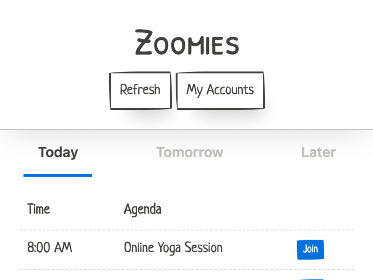Enter the 8:00 AM meeting with Join
This screenshot has height=280, width=373.
coord(310,249)
